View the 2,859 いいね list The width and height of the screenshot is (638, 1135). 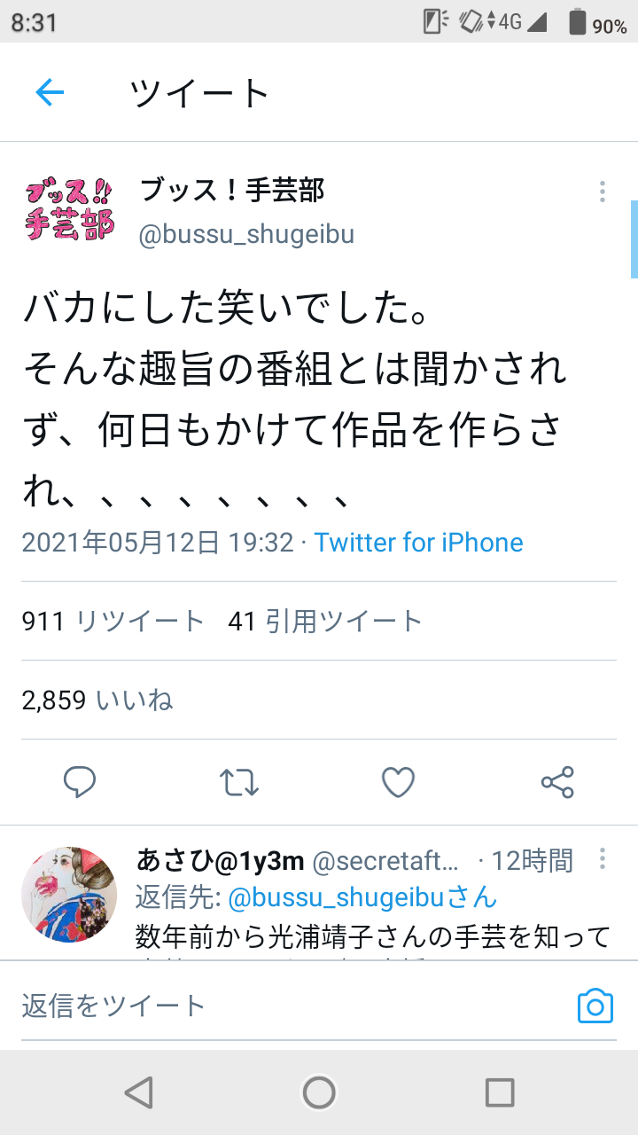click(97, 701)
